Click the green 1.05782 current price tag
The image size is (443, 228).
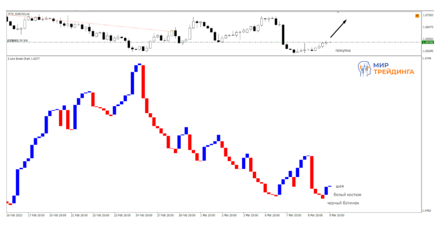tap(427, 42)
